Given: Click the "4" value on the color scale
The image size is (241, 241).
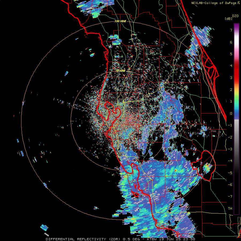Looking at the screenshot, I should tap(231, 66).
